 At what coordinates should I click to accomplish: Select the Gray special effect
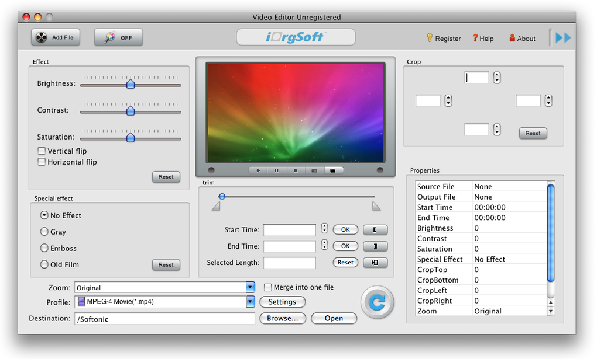[x=44, y=231]
